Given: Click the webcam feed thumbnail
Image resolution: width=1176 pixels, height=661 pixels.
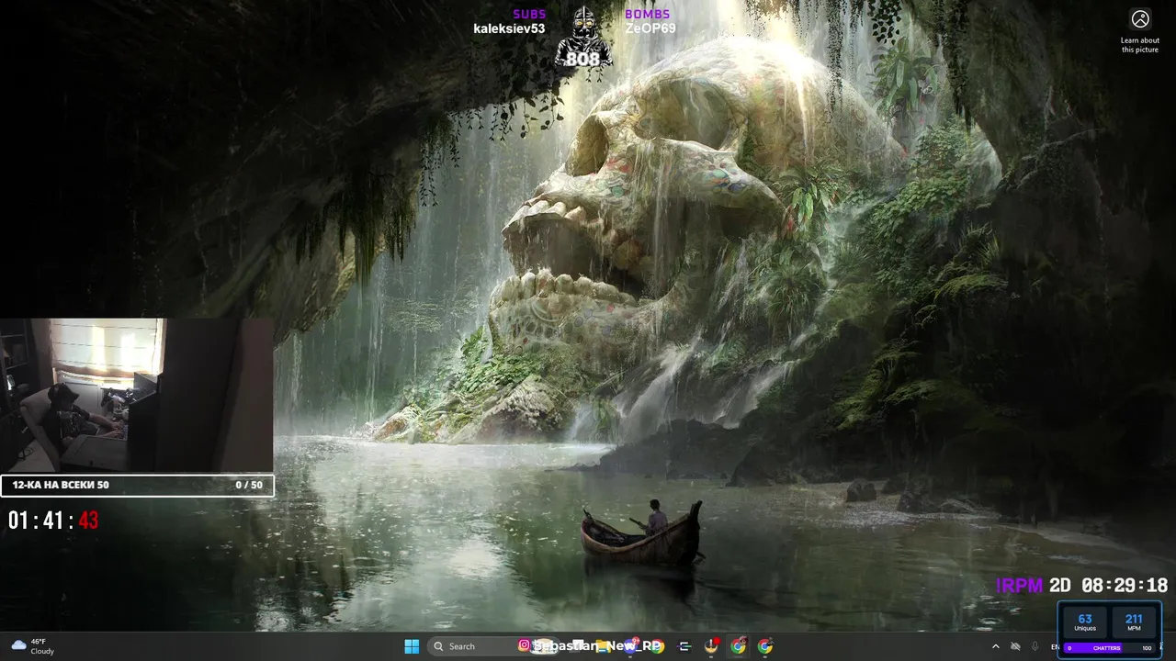Looking at the screenshot, I should (136, 395).
